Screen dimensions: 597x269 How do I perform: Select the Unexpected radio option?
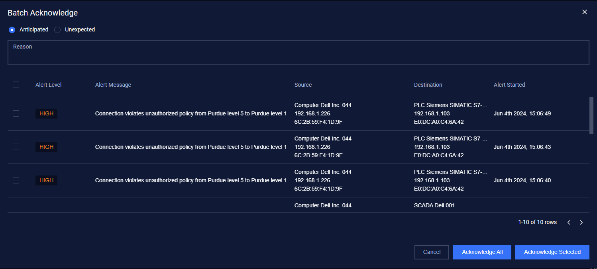click(57, 30)
